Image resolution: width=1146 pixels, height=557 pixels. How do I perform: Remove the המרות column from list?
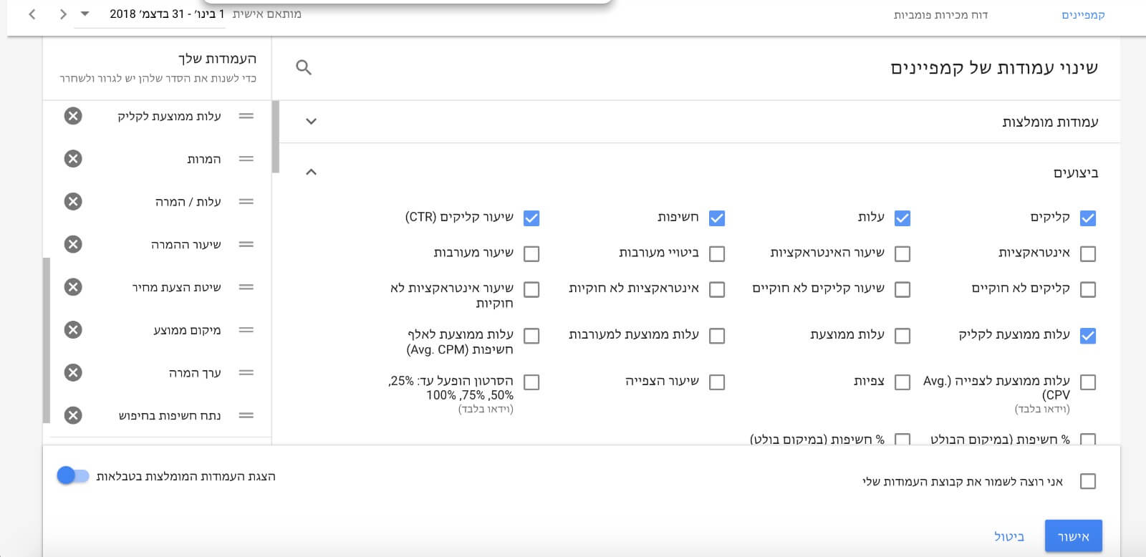point(73,159)
